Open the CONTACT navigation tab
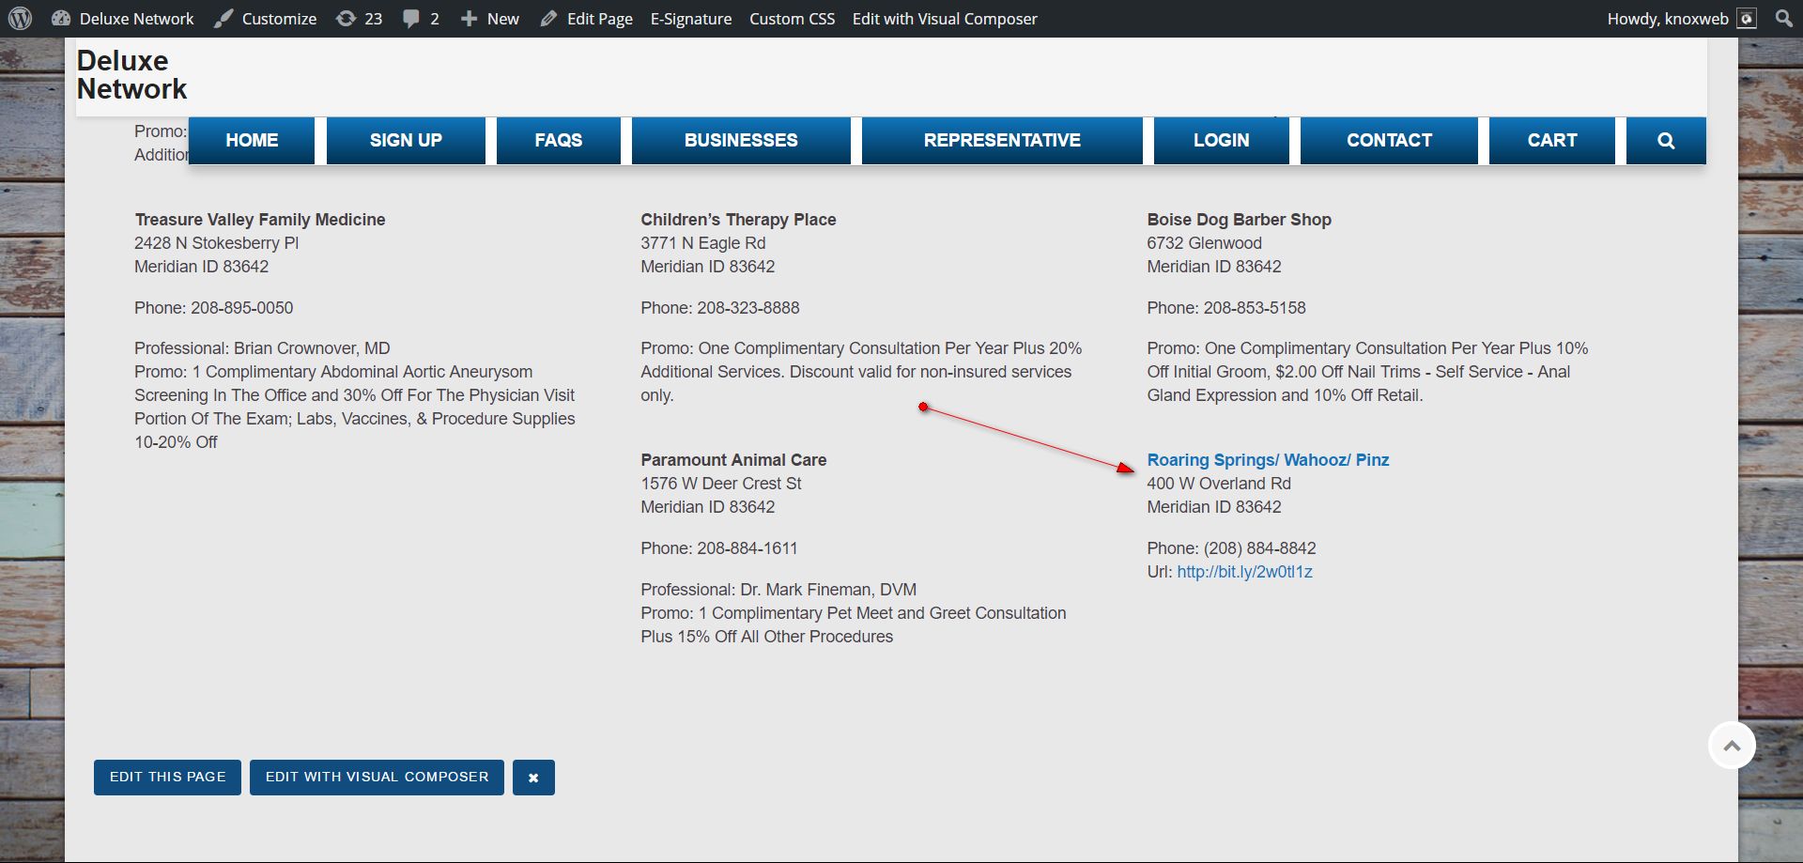1803x863 pixels. coord(1389,141)
